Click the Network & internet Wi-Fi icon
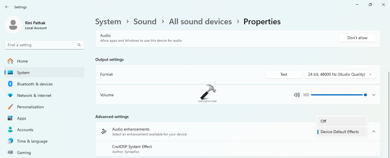The height and width of the screenshot is (158, 390). pyautogui.click(x=10, y=95)
